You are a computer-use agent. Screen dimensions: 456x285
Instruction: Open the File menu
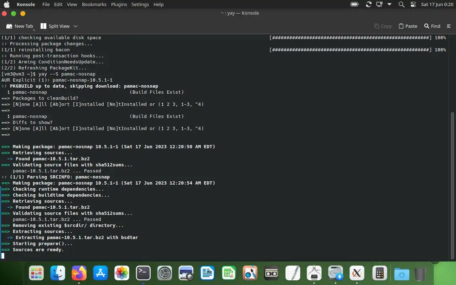46,4
